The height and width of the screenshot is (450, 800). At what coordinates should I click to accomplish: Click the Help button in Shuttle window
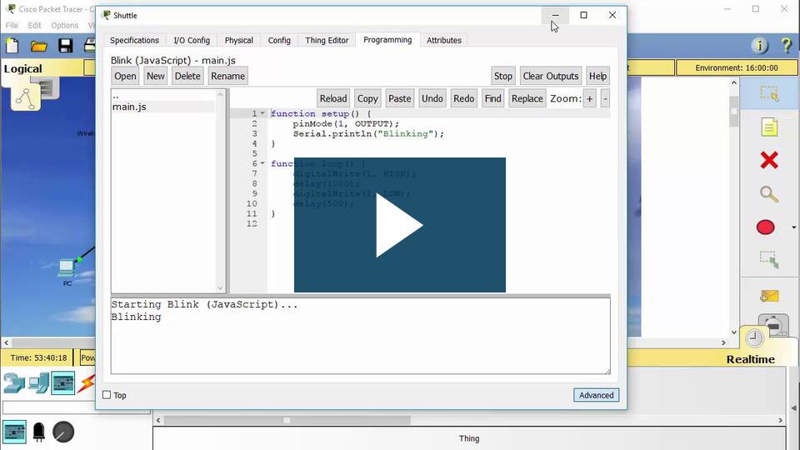(x=598, y=76)
